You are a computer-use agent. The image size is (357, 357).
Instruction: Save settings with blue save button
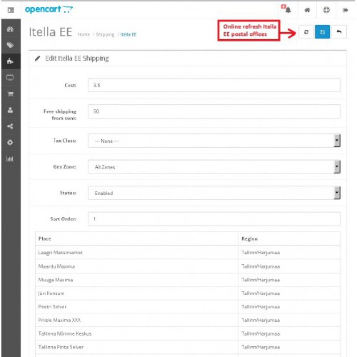coord(322,32)
